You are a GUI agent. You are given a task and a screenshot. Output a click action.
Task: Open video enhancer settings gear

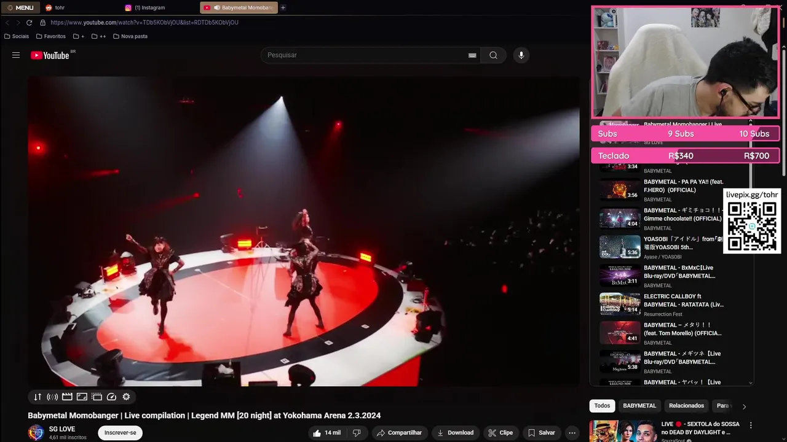[x=126, y=397]
